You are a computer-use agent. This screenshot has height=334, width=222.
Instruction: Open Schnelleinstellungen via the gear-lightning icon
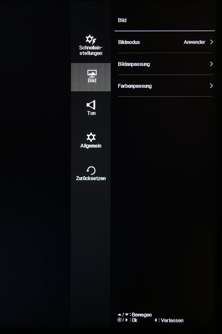91,39
